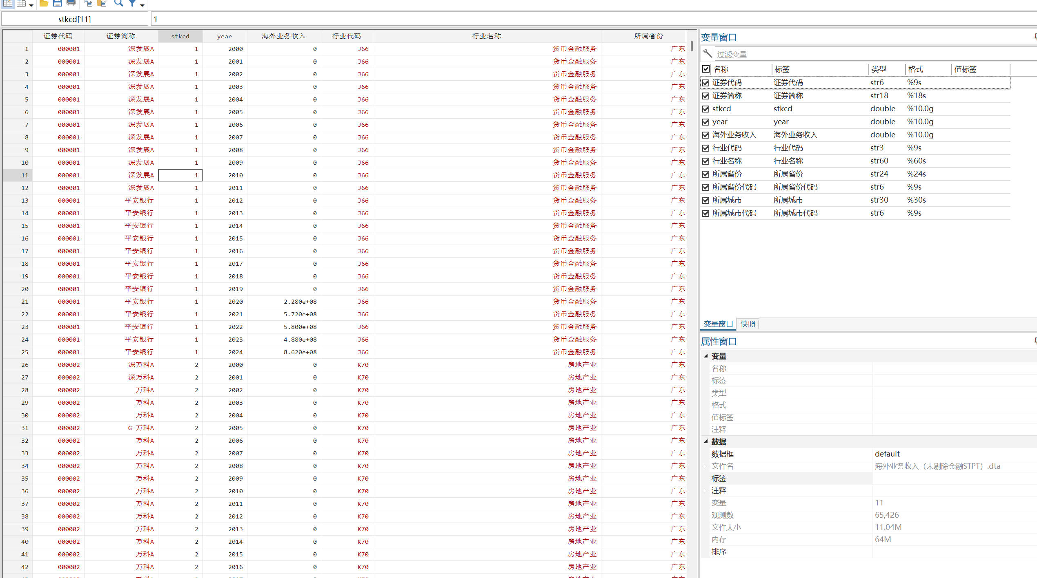Click the copy icon in toolbar
This screenshot has height=578, width=1037.
tap(88, 4)
